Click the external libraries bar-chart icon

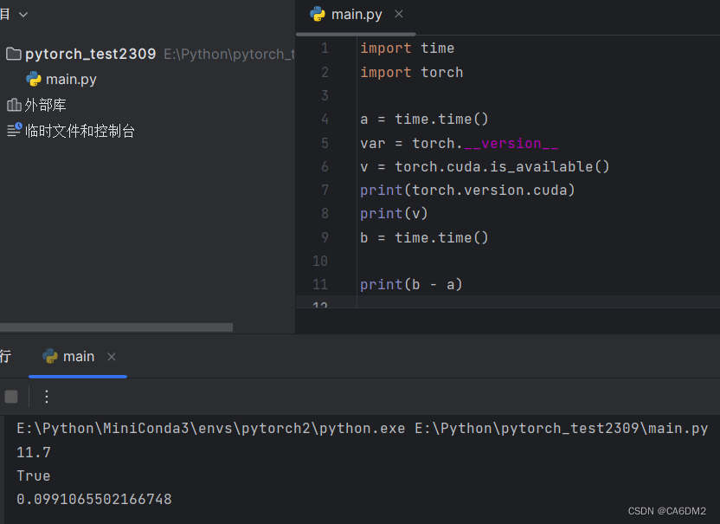click(x=14, y=106)
